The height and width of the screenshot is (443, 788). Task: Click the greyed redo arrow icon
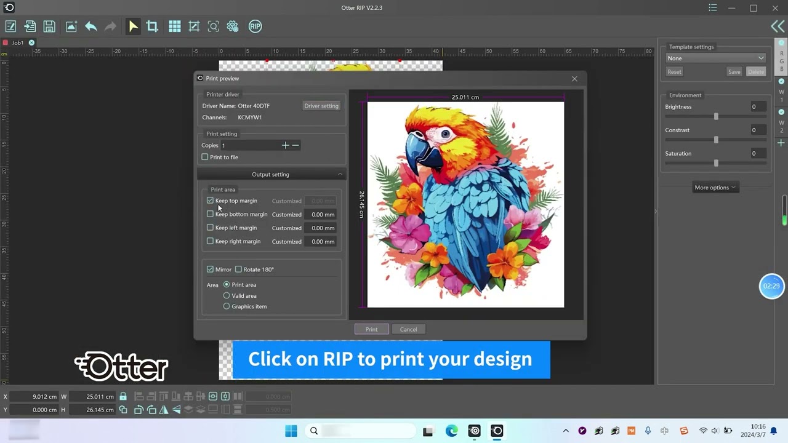110,26
